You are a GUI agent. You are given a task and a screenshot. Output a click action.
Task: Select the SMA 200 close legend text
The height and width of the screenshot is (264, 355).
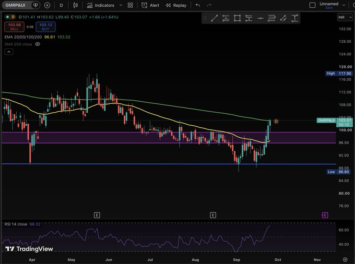click(x=18, y=44)
